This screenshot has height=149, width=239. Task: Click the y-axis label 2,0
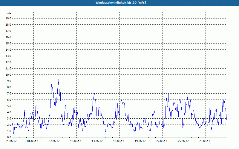[9, 125]
